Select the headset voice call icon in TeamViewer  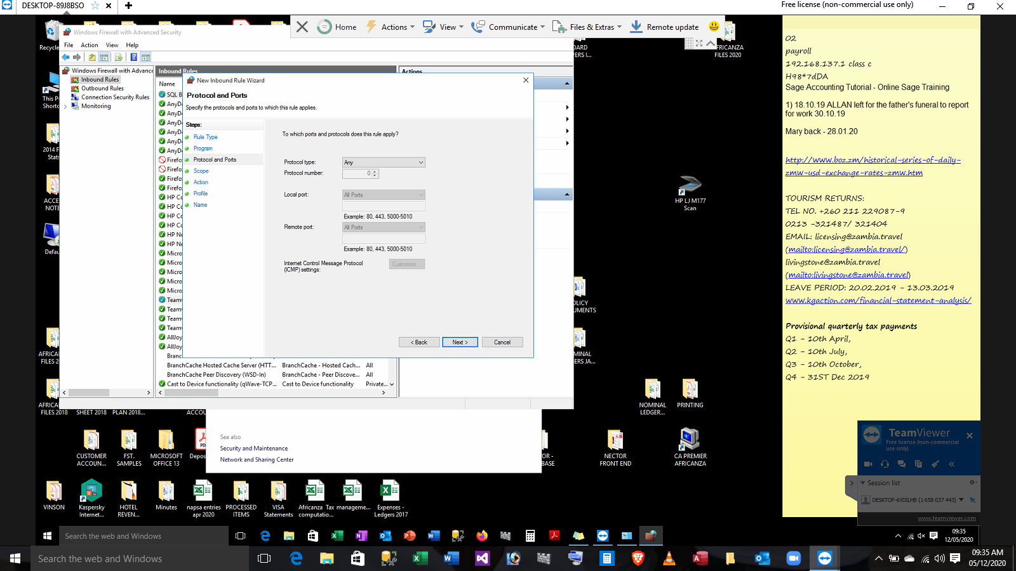(884, 464)
